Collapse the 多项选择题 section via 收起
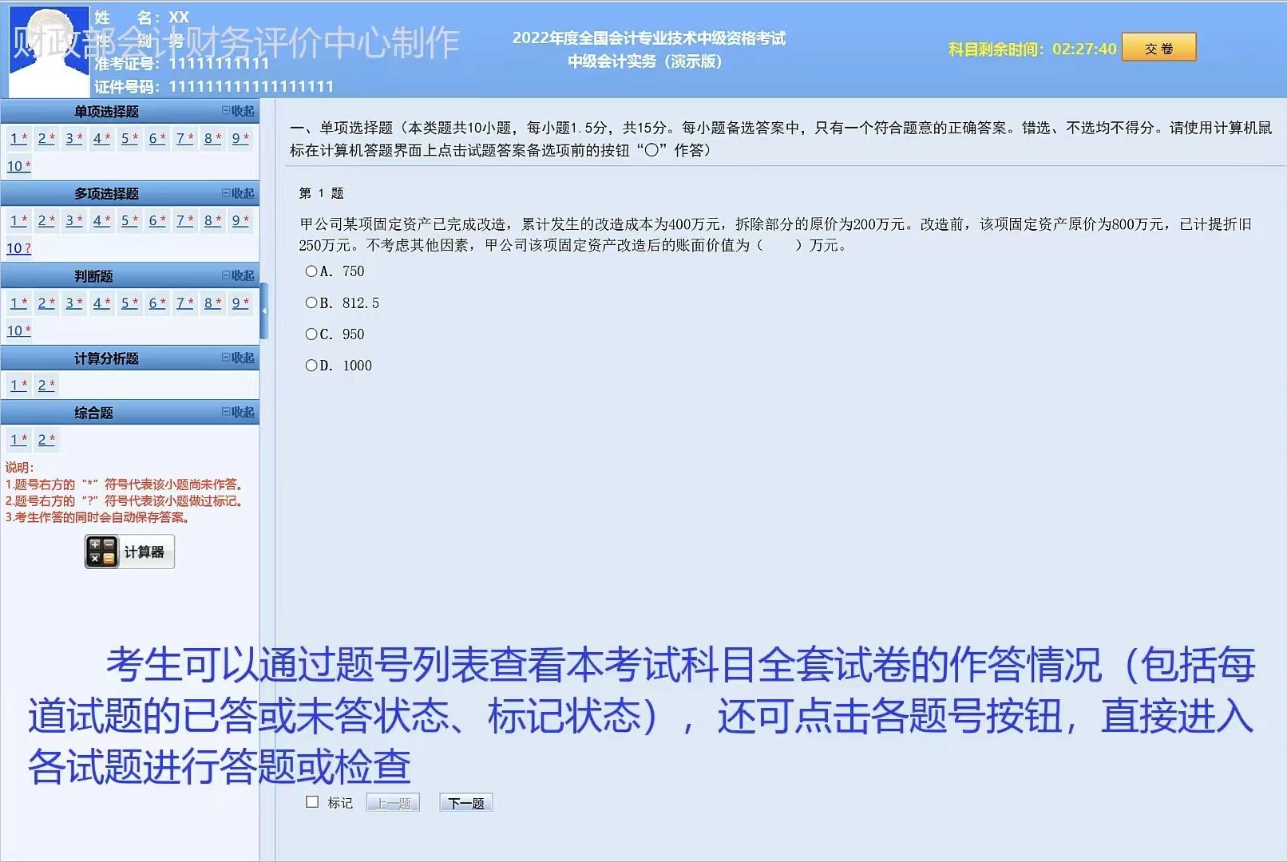 [x=244, y=193]
